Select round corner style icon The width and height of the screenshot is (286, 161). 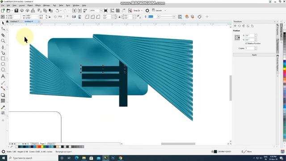click(x=87, y=17)
